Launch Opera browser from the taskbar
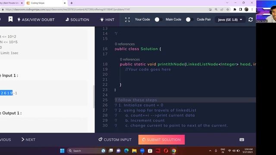276x155 pixels. pyautogui.click(x=166, y=151)
